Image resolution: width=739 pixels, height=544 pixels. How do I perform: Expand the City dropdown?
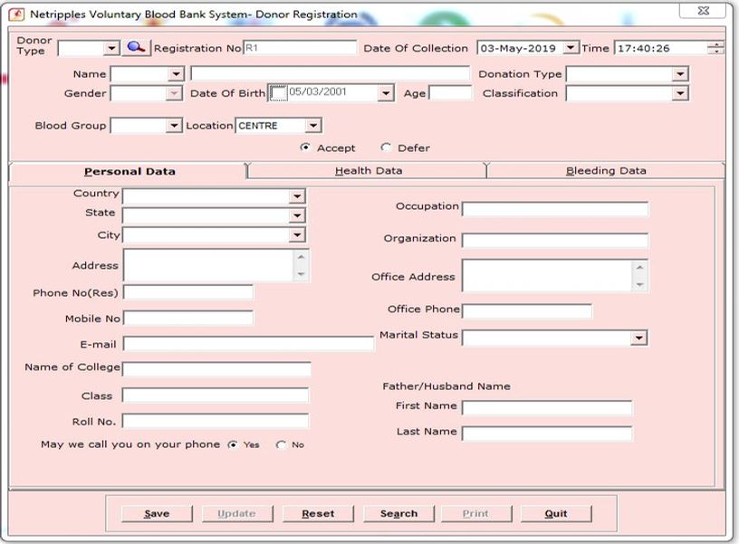coord(297,234)
